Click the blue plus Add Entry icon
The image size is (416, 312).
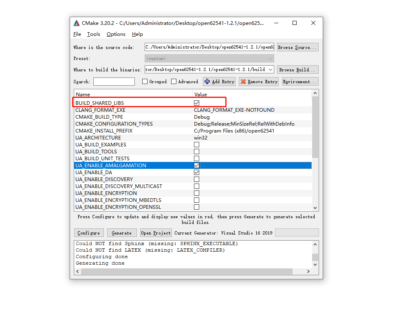coord(207,82)
